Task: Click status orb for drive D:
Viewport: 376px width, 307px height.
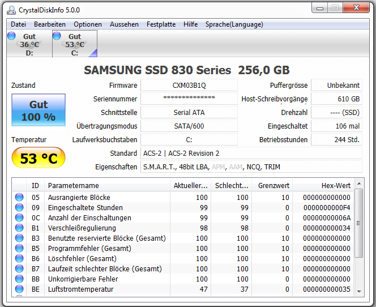Action: click(11, 36)
